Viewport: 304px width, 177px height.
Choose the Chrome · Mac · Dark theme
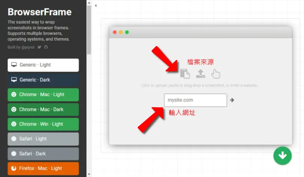[x=43, y=109]
